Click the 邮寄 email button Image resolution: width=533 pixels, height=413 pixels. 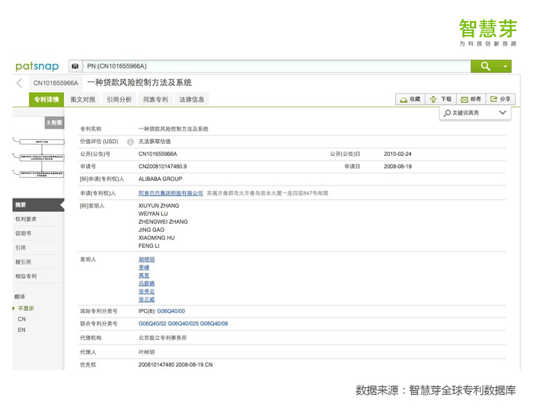(471, 99)
